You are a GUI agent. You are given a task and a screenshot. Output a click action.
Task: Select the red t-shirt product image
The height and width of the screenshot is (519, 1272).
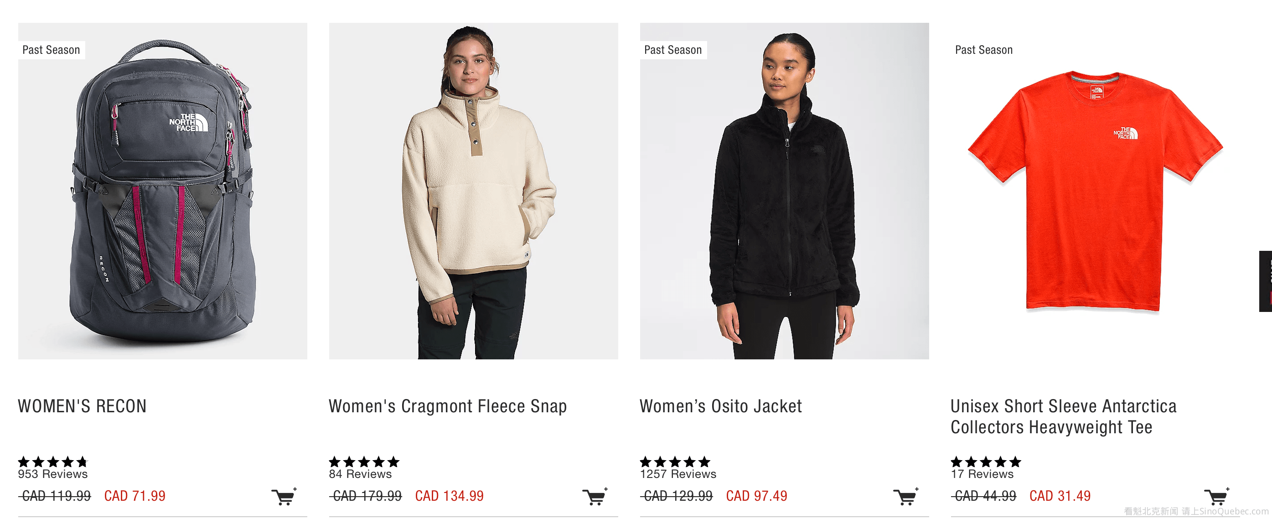1095,191
